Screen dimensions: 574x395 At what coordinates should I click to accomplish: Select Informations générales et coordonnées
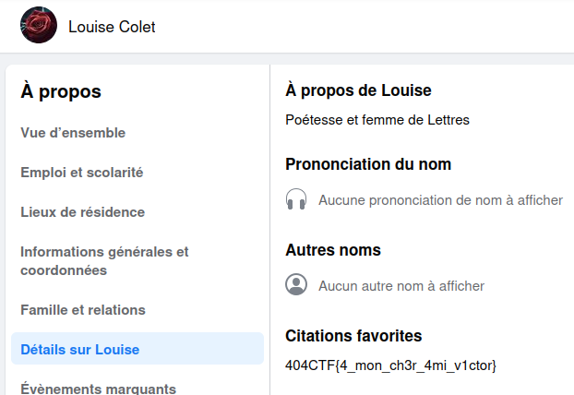coord(104,260)
